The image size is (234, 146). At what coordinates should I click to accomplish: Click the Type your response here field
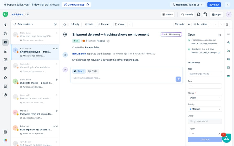(123, 78)
